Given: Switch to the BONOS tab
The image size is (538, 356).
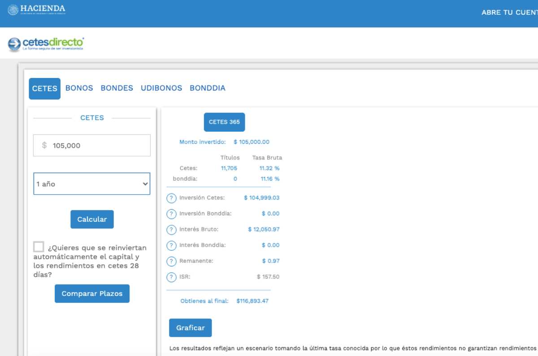Looking at the screenshot, I should (x=79, y=88).
